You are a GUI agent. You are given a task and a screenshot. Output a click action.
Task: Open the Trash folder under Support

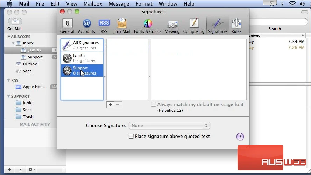click(28, 117)
